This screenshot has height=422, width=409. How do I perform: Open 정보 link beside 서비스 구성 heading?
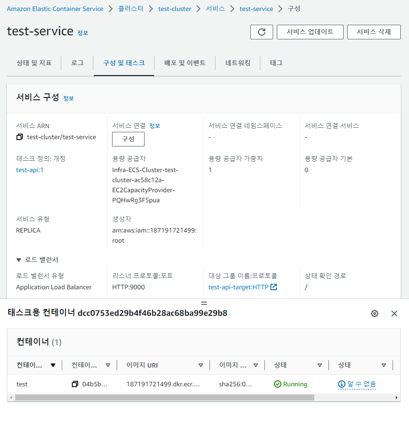click(68, 98)
